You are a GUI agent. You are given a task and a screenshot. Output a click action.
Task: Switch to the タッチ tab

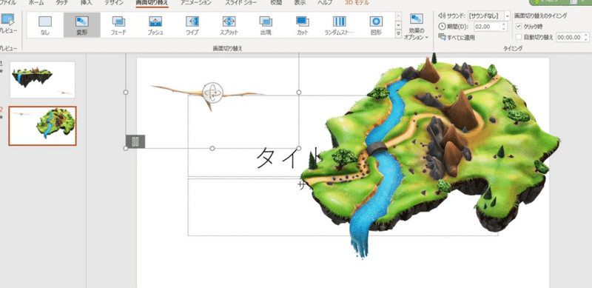point(62,3)
